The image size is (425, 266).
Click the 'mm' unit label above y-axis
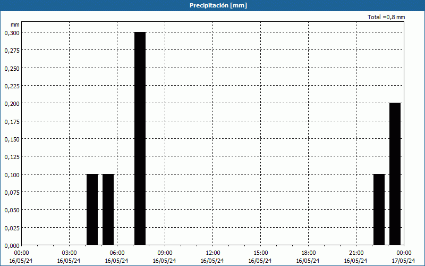click(x=15, y=24)
